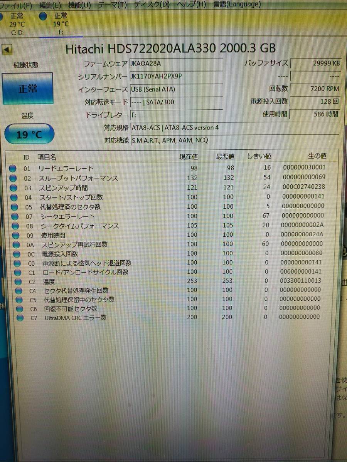347x462 pixels.
Task: Click status icon for C5 代替処理保留中のセクタ数
Action: point(19,300)
